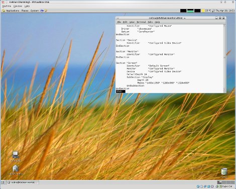Open the terminal window menu icon in title bar
Screen dimensions: 236x189
point(117,18)
